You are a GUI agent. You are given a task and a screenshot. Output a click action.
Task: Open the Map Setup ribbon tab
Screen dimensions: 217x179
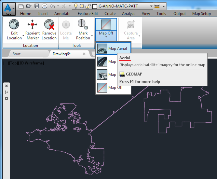(201, 14)
